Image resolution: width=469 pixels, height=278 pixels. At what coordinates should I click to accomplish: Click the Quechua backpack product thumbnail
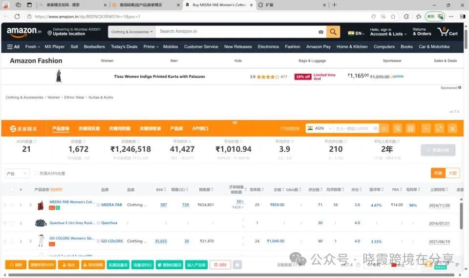[41, 223]
